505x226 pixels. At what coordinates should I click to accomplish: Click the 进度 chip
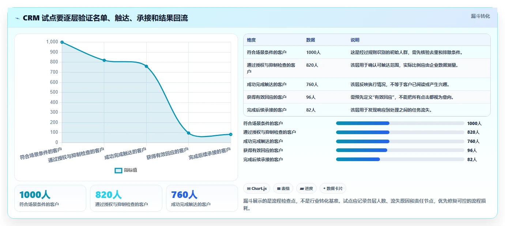click(x=306, y=188)
